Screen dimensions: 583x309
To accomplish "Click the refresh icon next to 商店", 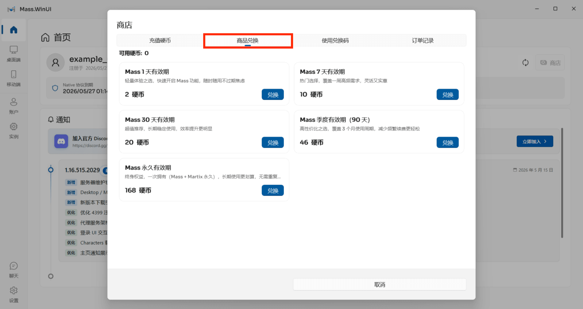I will coord(525,63).
